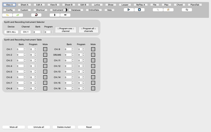
Task: Adjust the selector Program stepper arrows
Action: 51,32
